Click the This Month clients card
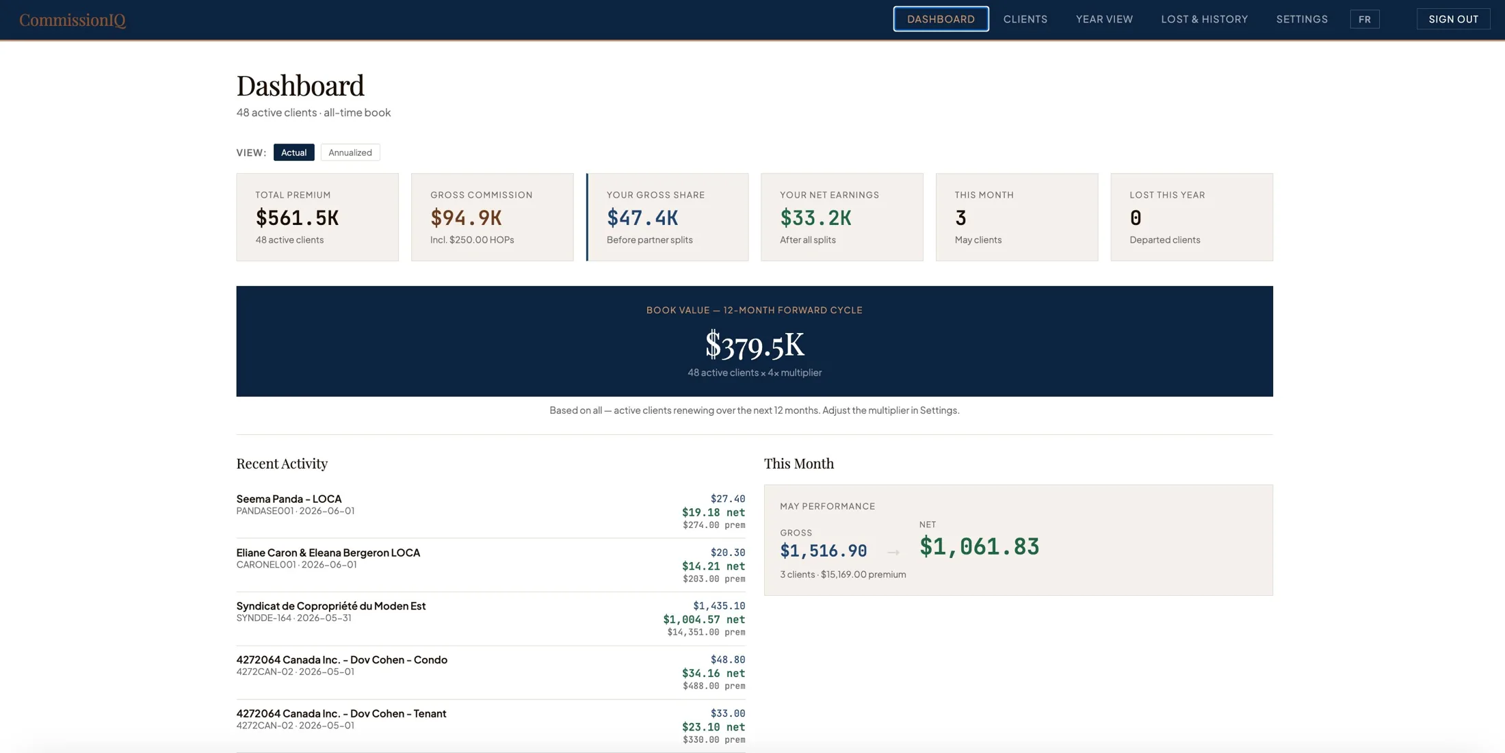This screenshot has width=1505, height=753. tap(1017, 217)
